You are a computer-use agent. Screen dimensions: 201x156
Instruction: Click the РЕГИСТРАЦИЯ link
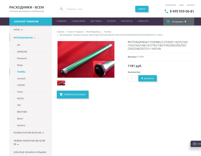[x=170, y=5]
